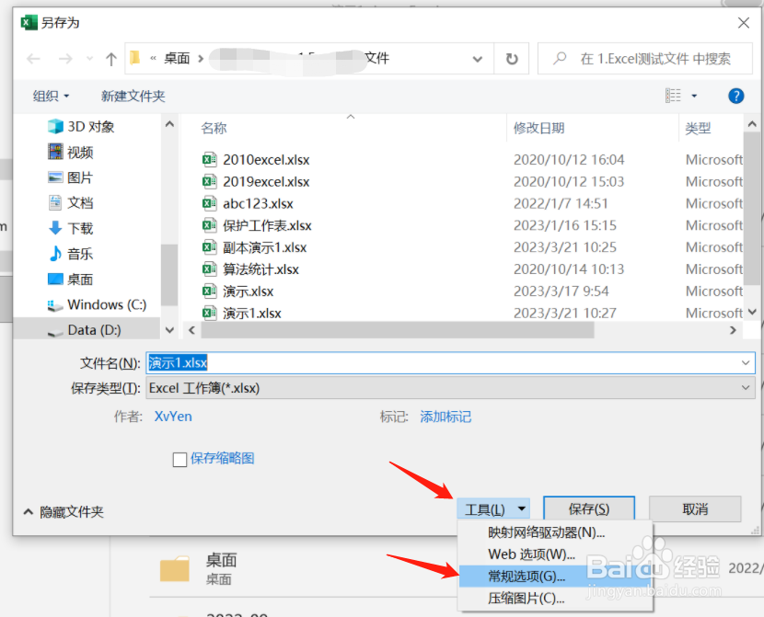Click the 保存(S) button
This screenshot has height=617, width=764.
click(x=588, y=508)
